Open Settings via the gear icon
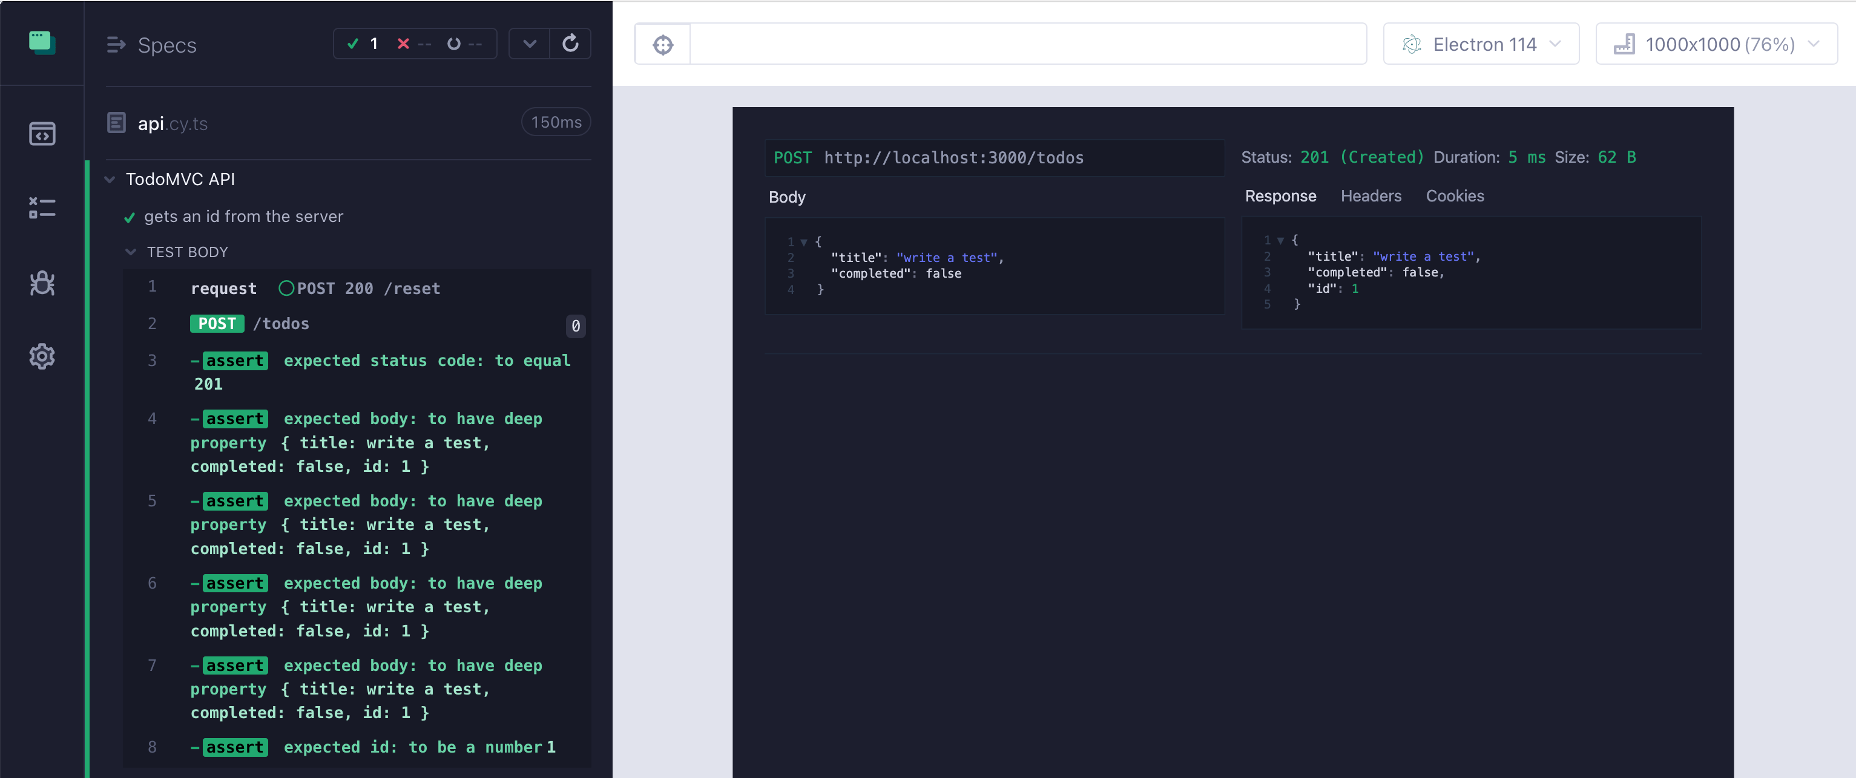Screen dimensions: 1856x778 click(x=42, y=356)
